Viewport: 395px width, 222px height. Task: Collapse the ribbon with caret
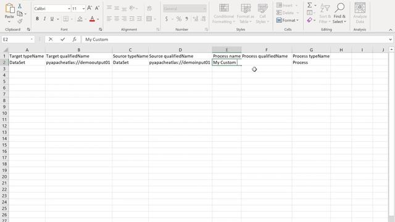coord(390,30)
